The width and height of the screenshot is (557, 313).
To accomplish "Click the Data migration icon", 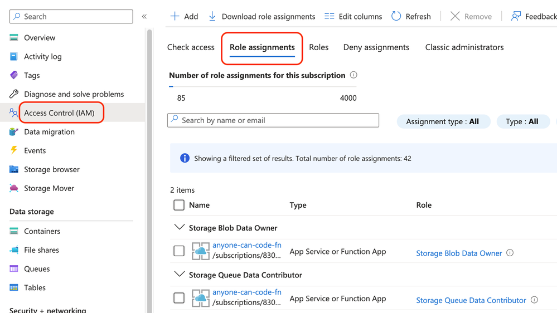I will 14,132.
